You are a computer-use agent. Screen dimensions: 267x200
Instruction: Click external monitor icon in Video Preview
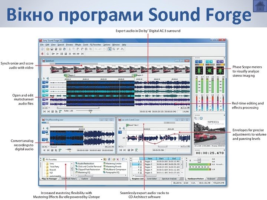point(201,119)
